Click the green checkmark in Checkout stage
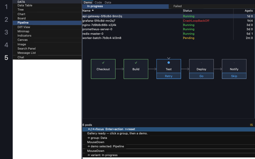Viewport: 255px width, 159px height. pos(103,63)
